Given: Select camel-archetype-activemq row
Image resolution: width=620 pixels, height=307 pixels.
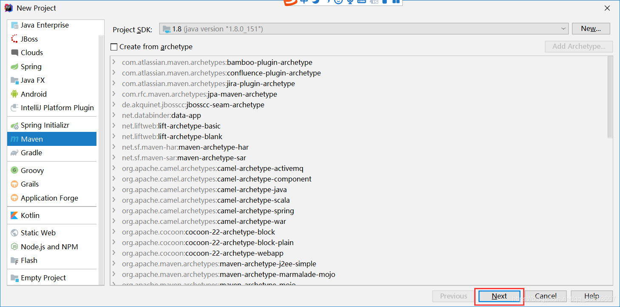Looking at the screenshot, I should click(x=358, y=168).
